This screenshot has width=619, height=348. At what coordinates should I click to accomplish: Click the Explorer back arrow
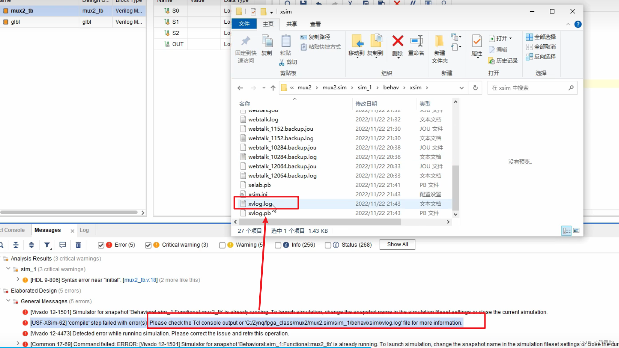[x=240, y=88]
